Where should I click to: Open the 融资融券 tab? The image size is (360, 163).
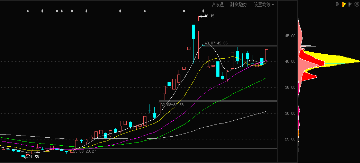238,5
